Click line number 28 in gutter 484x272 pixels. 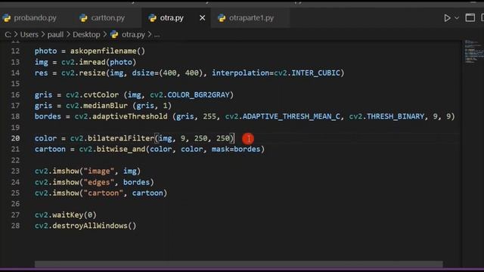point(15,225)
